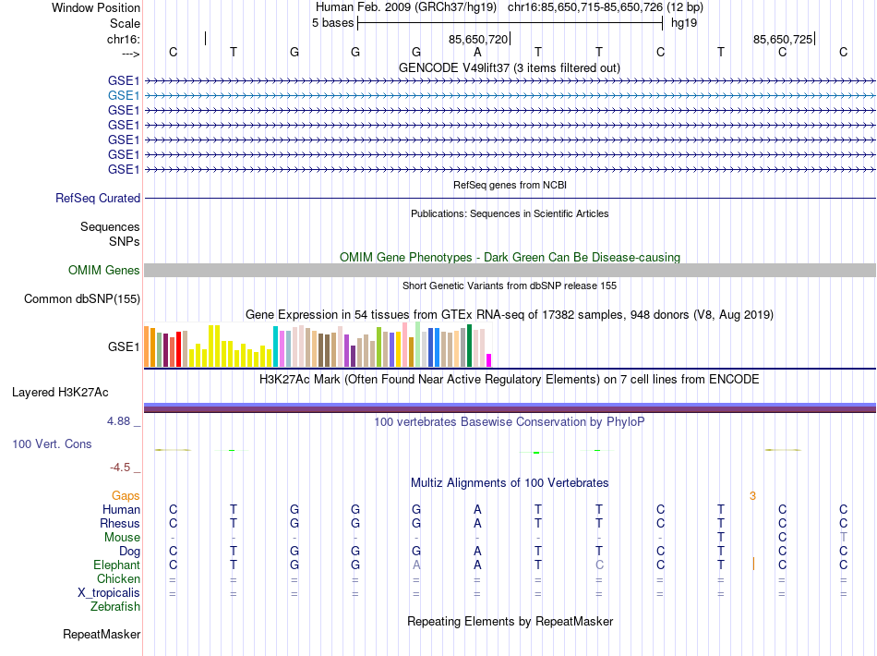Select the Elephant species row label
The height and width of the screenshot is (656, 877).
116,565
